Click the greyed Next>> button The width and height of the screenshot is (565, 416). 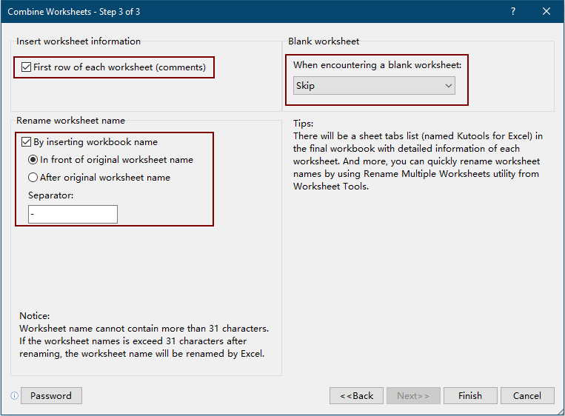(x=413, y=396)
